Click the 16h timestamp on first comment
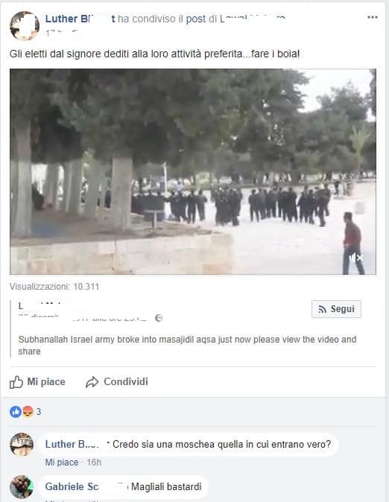 coord(94,463)
